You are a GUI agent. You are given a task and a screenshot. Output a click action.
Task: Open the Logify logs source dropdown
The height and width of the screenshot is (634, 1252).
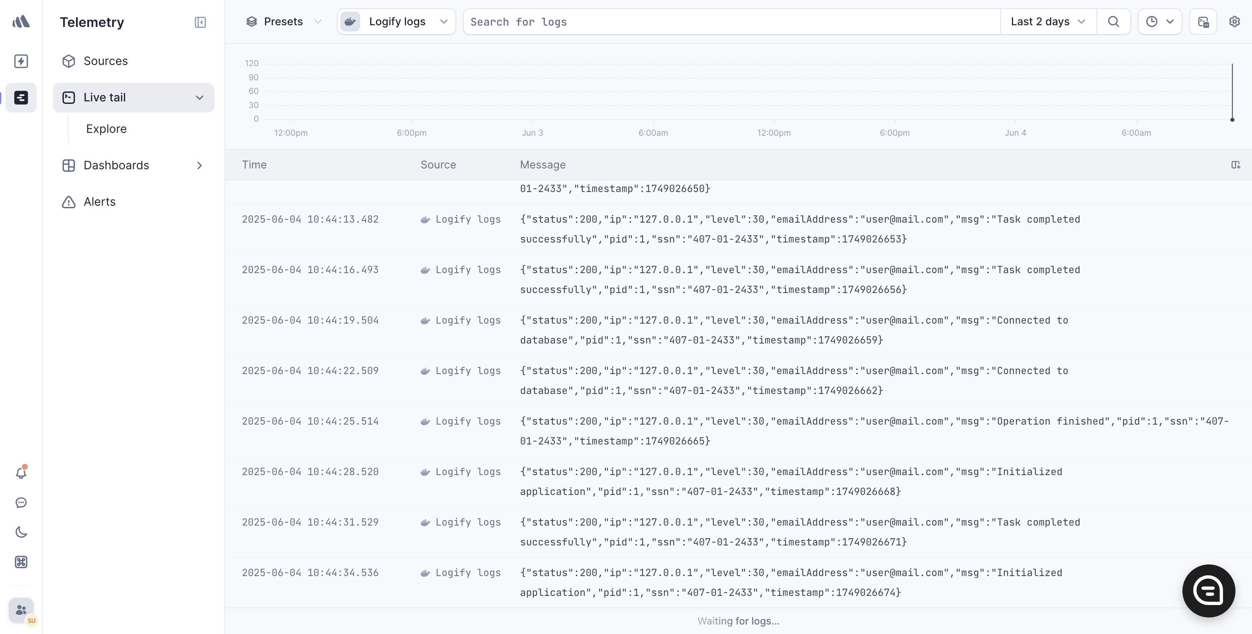[397, 22]
